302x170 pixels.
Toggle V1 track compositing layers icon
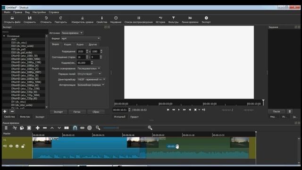(17, 146)
